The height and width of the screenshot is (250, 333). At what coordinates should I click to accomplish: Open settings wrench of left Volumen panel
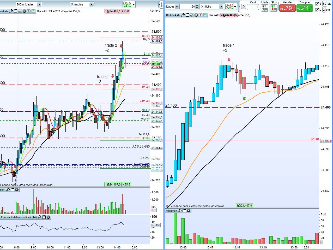[x=8, y=190]
